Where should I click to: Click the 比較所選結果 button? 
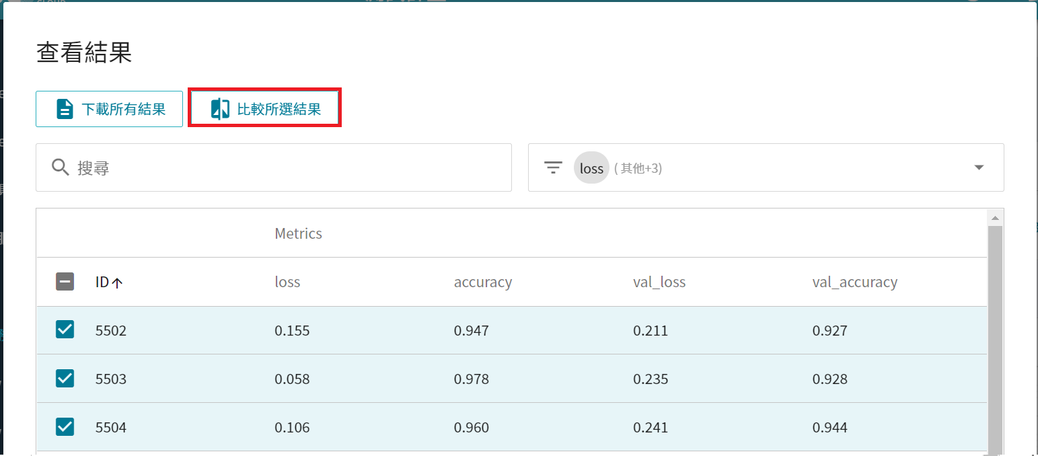tap(265, 109)
